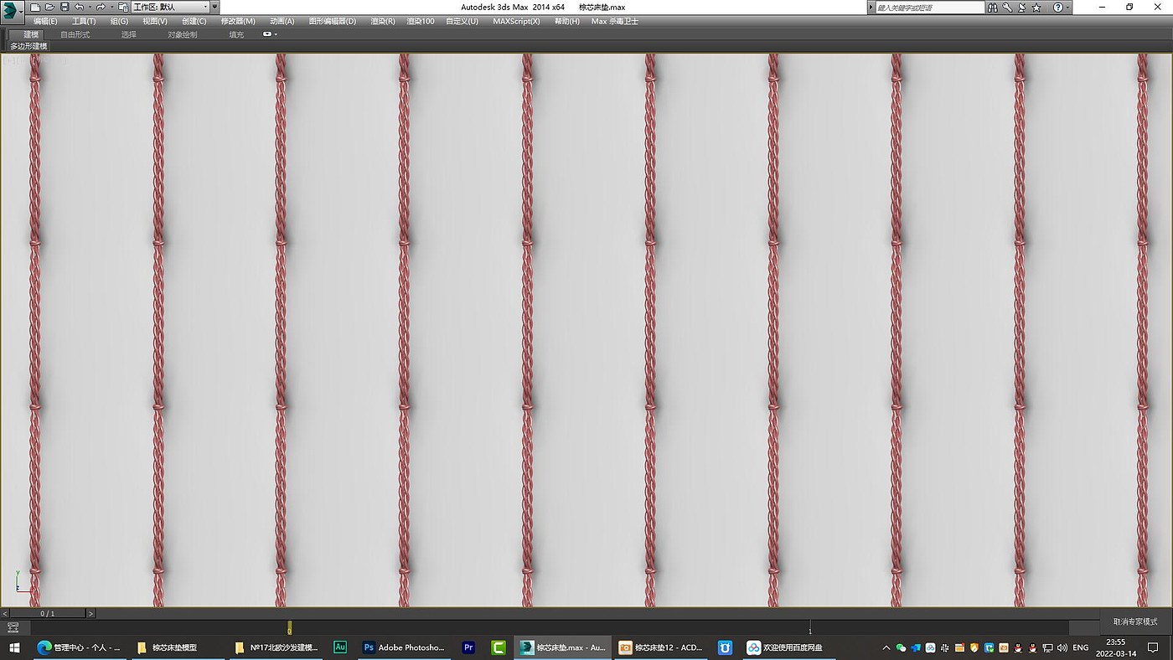
Task: Click the keyword search input field
Action: click(928, 8)
